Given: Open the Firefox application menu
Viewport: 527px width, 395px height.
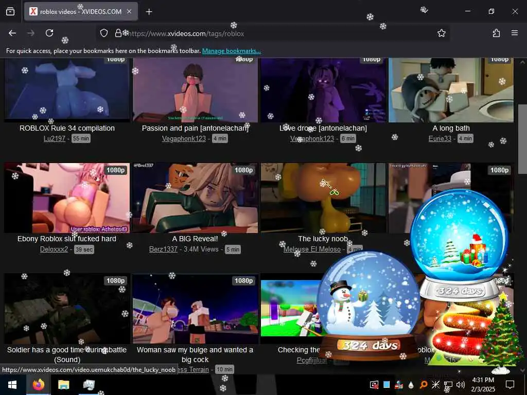Looking at the screenshot, I should [x=514, y=33].
